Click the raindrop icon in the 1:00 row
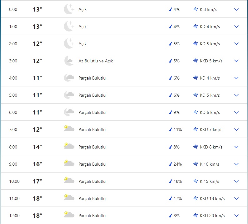 (171, 27)
